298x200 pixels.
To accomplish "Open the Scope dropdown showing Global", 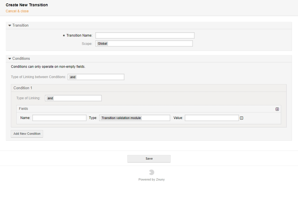I will coord(144,43).
